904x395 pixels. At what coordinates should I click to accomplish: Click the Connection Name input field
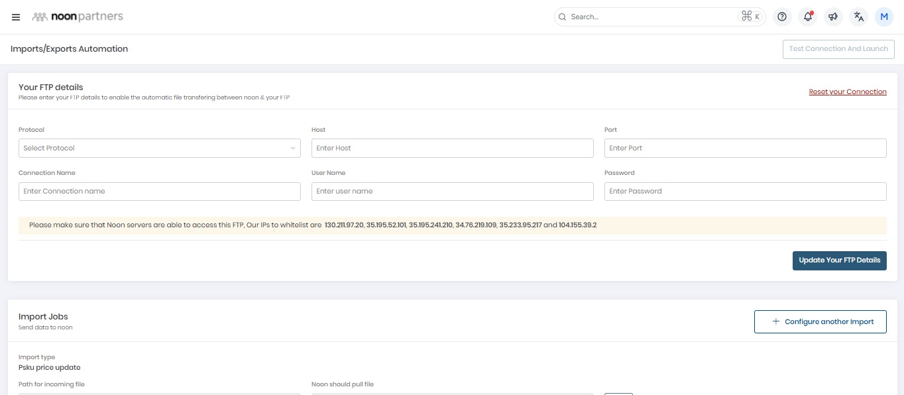click(x=159, y=191)
